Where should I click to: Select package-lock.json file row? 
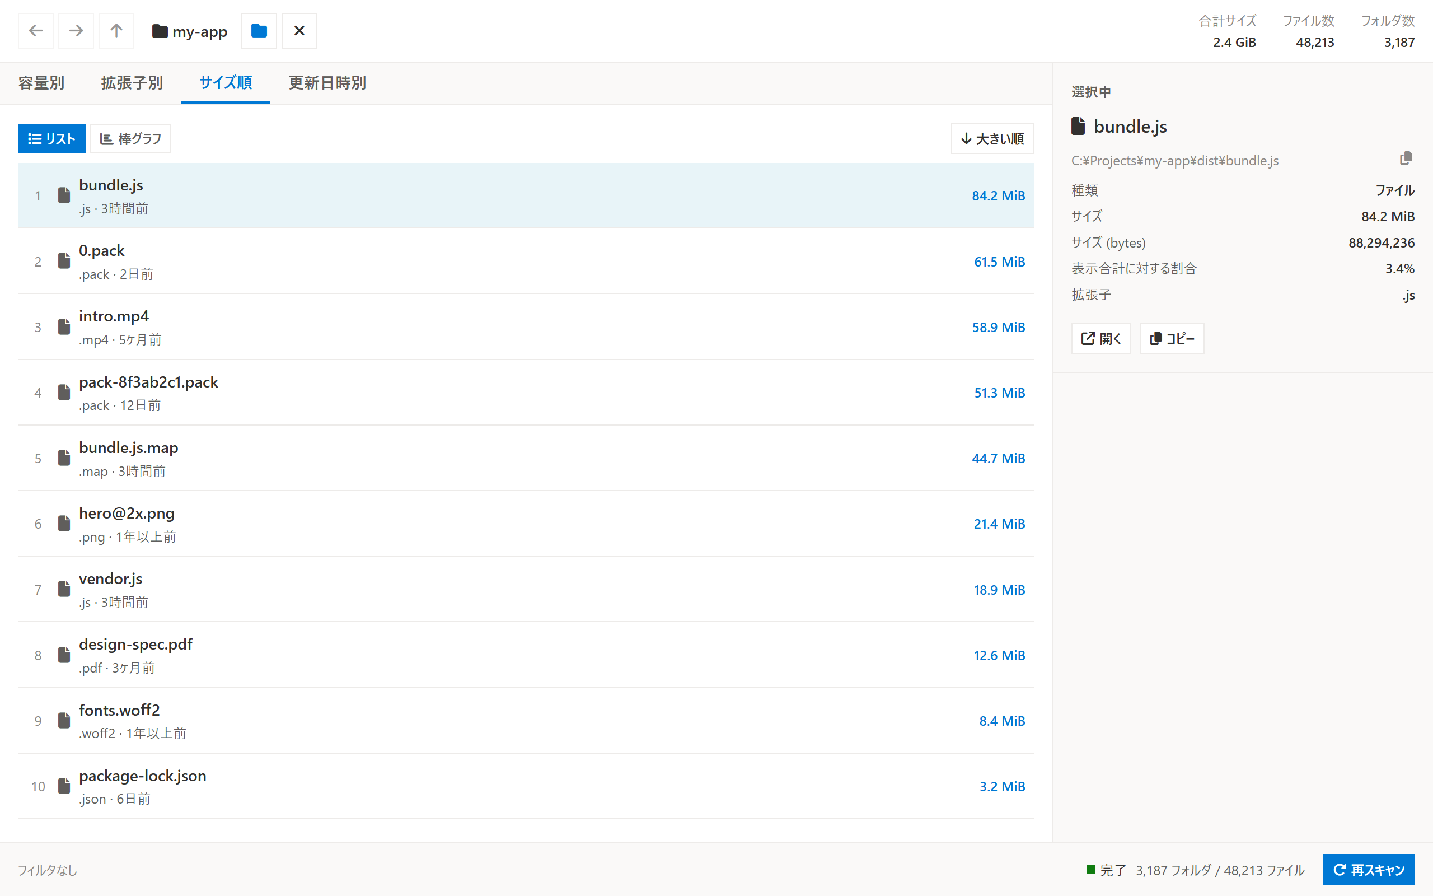pyautogui.click(x=526, y=786)
